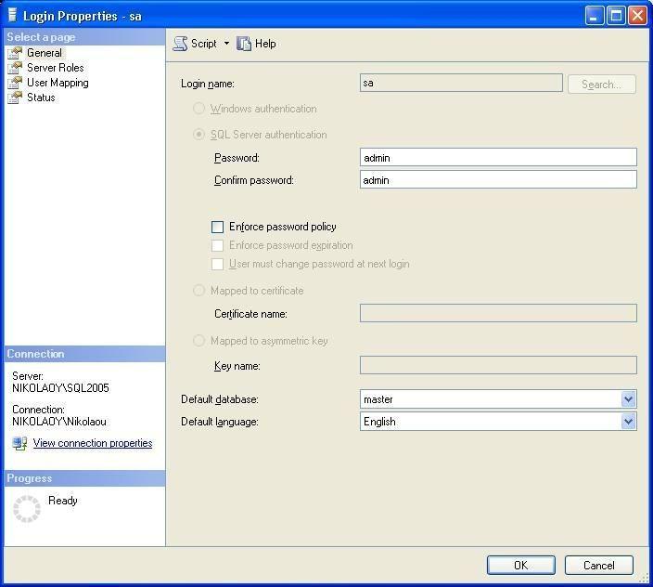Click the connection properties computer icon
653x587 pixels.
click(x=19, y=443)
